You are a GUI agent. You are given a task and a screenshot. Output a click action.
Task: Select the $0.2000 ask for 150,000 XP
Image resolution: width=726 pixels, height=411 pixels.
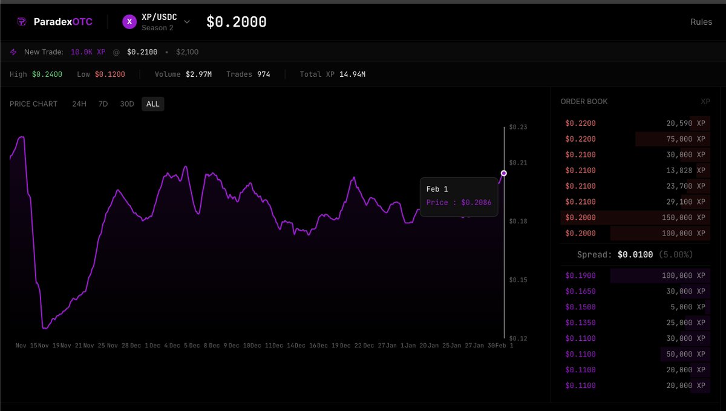[x=635, y=217]
